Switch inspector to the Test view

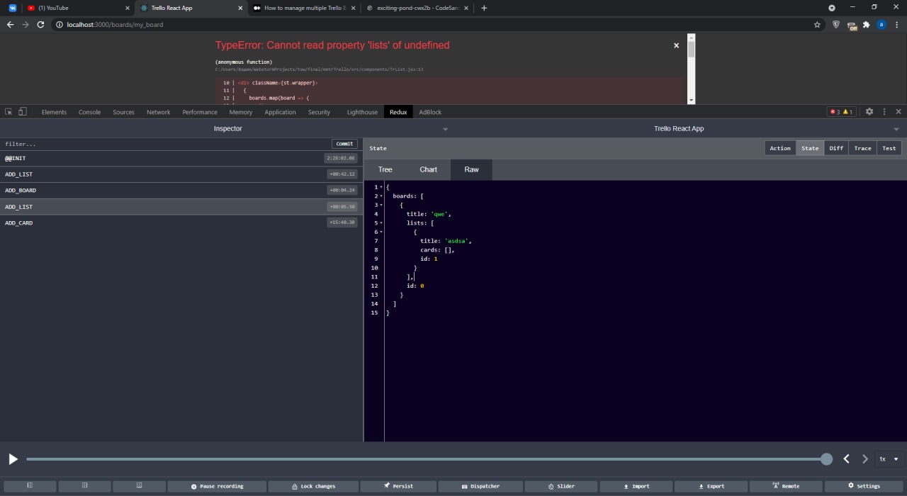tap(889, 148)
